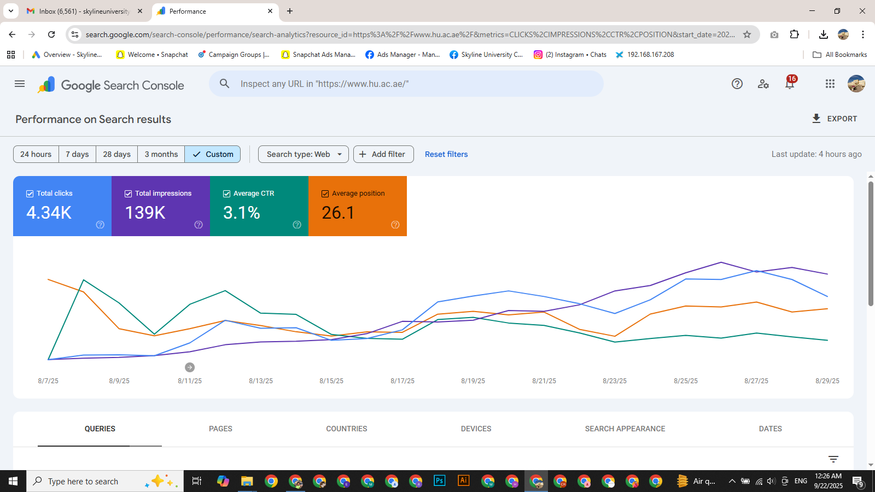Open Chrome downloads icon
The height and width of the screenshot is (492, 875).
(824, 34)
